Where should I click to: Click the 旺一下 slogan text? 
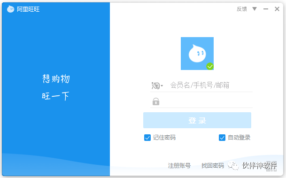pos(55,96)
